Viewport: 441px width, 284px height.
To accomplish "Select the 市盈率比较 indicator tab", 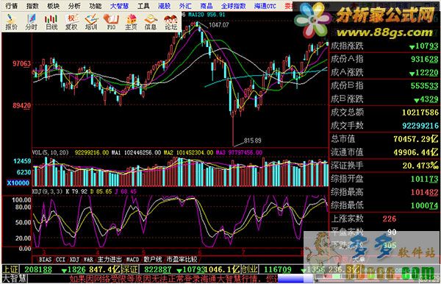I will pyautogui.click(x=182, y=259).
